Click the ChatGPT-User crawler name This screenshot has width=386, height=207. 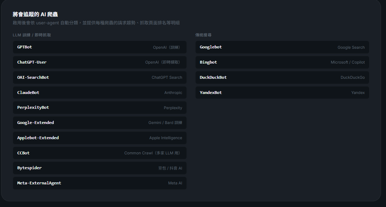pyautogui.click(x=32, y=62)
